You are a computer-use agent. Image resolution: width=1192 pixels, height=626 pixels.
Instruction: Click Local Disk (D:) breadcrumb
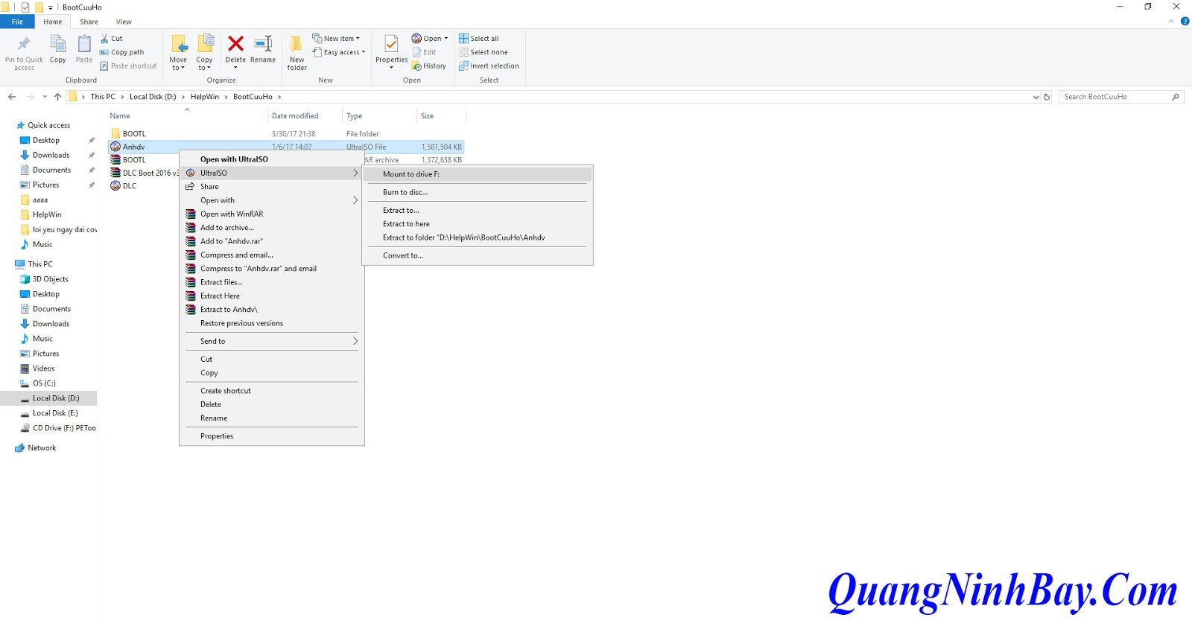point(153,97)
